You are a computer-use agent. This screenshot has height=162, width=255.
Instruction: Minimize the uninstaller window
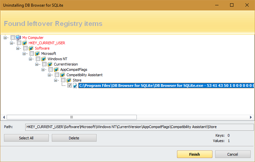coord(217,5)
